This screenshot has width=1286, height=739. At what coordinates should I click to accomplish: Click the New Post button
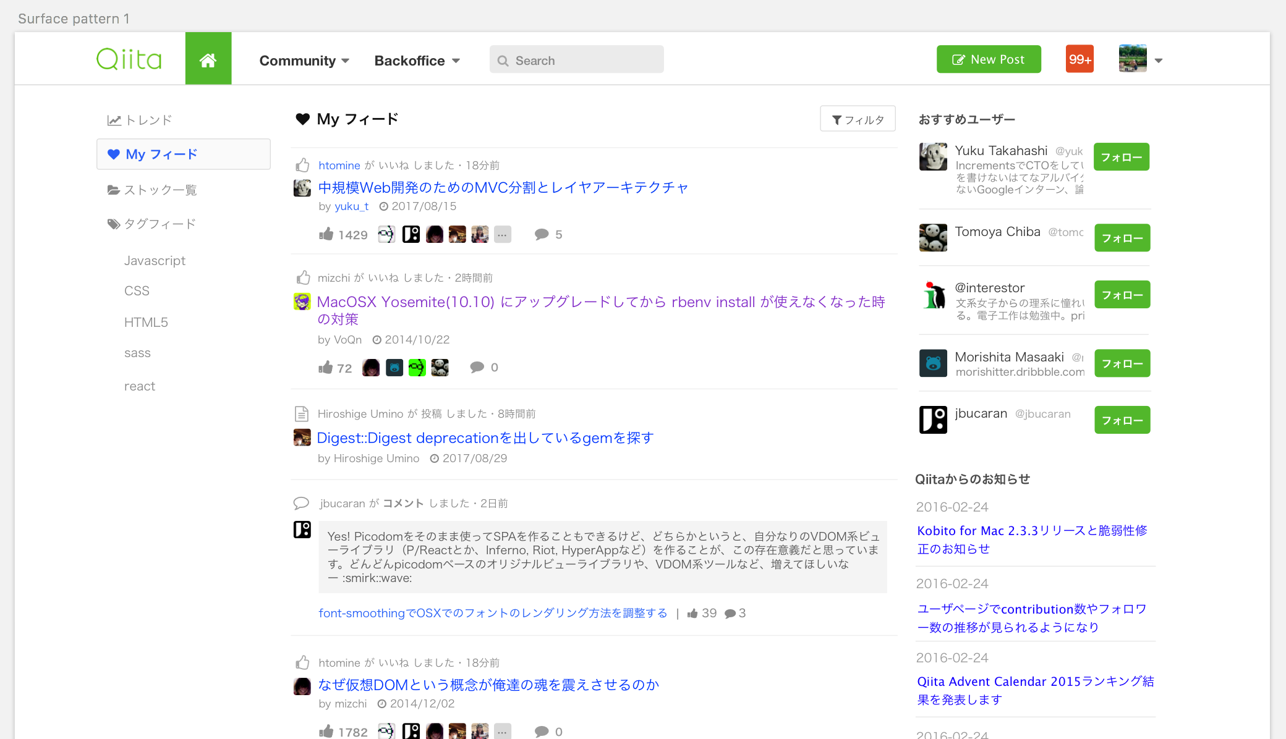click(x=988, y=59)
